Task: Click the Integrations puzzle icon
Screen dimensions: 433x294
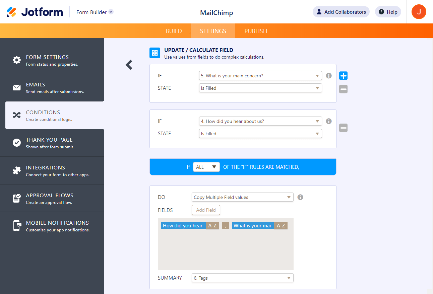Action: pos(16,170)
